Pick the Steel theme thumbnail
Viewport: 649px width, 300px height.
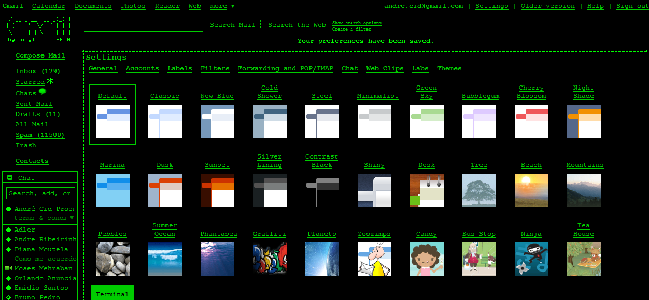tap(322, 122)
